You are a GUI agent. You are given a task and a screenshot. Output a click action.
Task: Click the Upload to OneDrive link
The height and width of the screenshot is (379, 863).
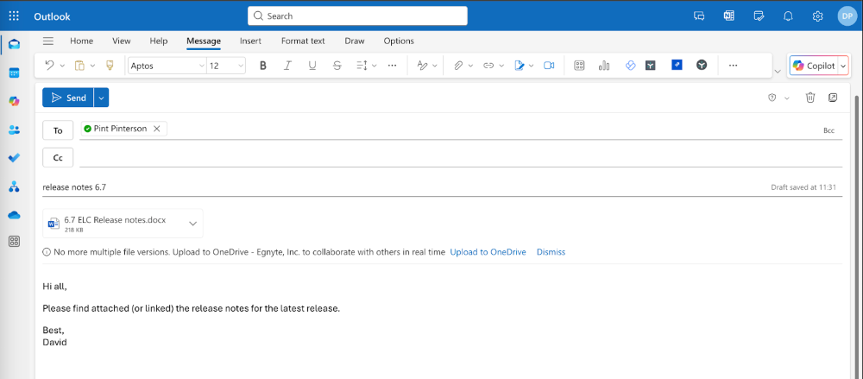(x=488, y=252)
